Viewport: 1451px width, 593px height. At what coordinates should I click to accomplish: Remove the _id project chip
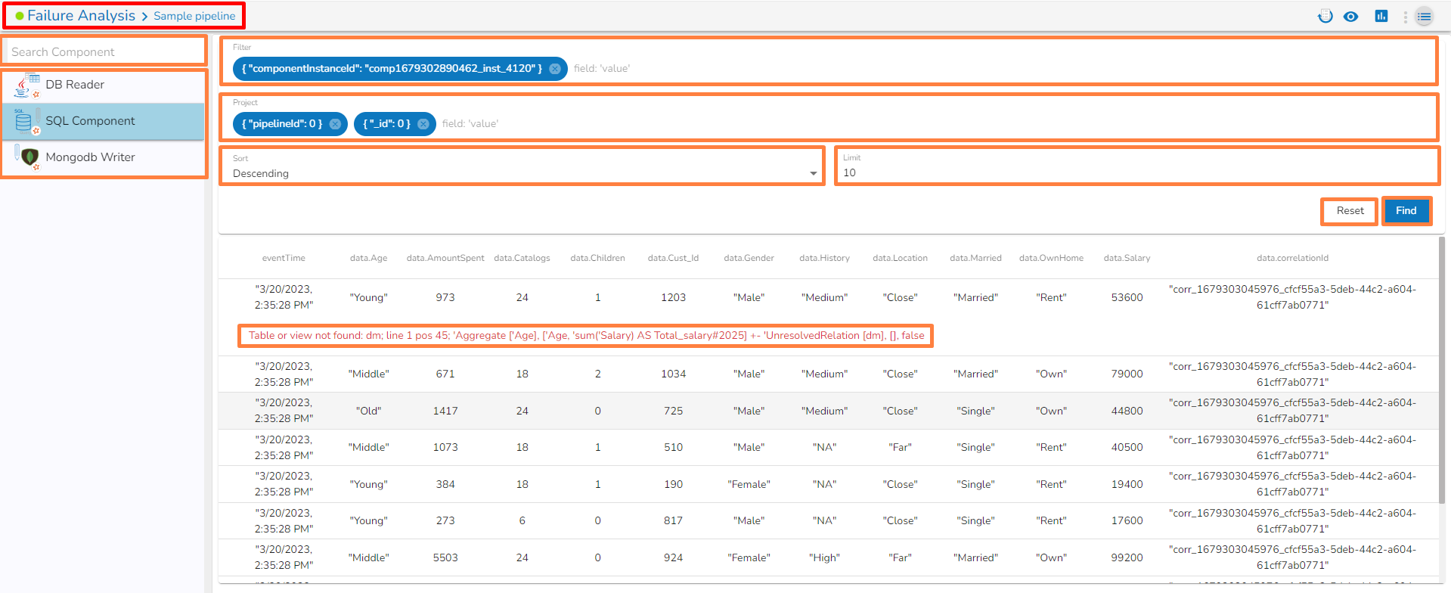coord(423,124)
